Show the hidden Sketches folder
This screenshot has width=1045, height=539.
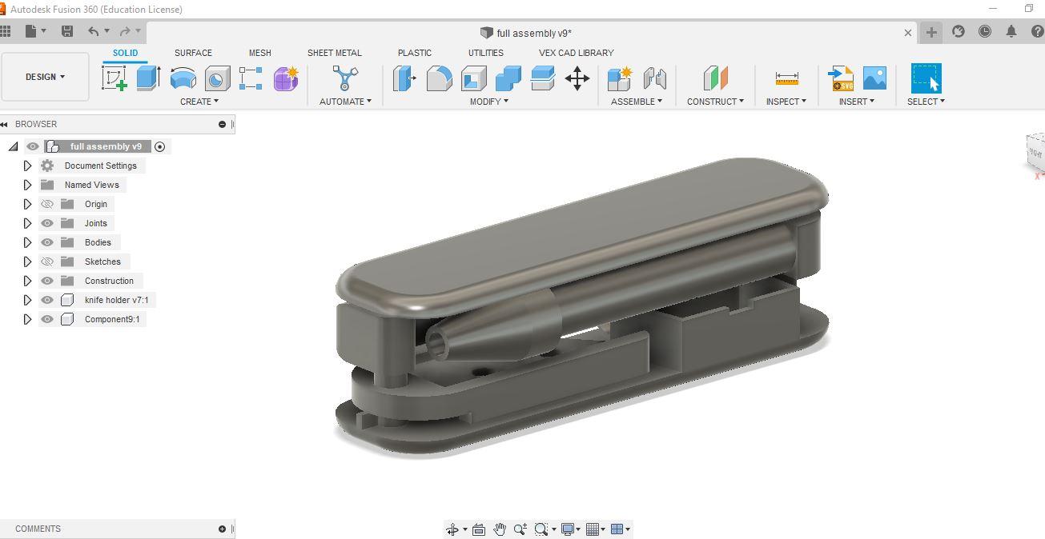47,262
